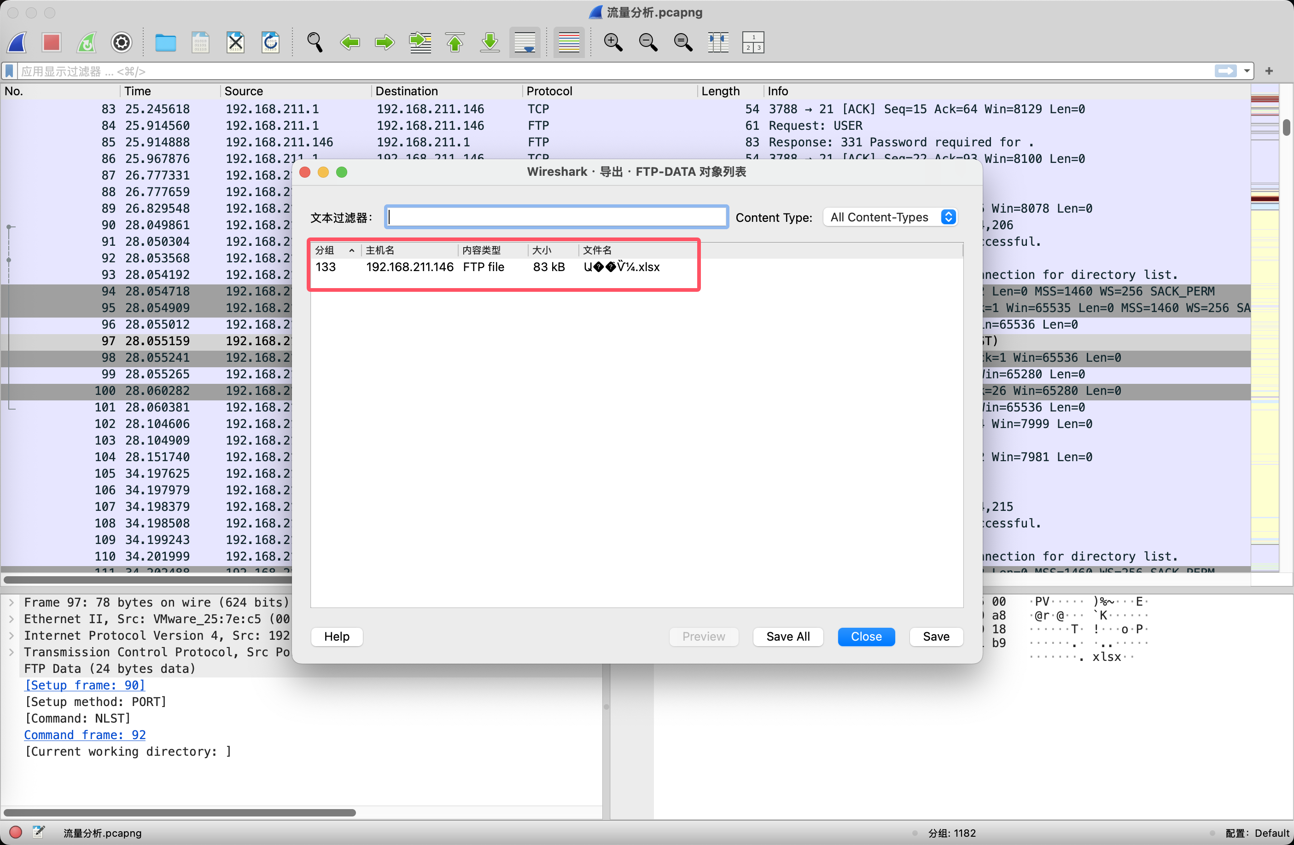Toggle auto-scroll during live capture

[x=525, y=42]
